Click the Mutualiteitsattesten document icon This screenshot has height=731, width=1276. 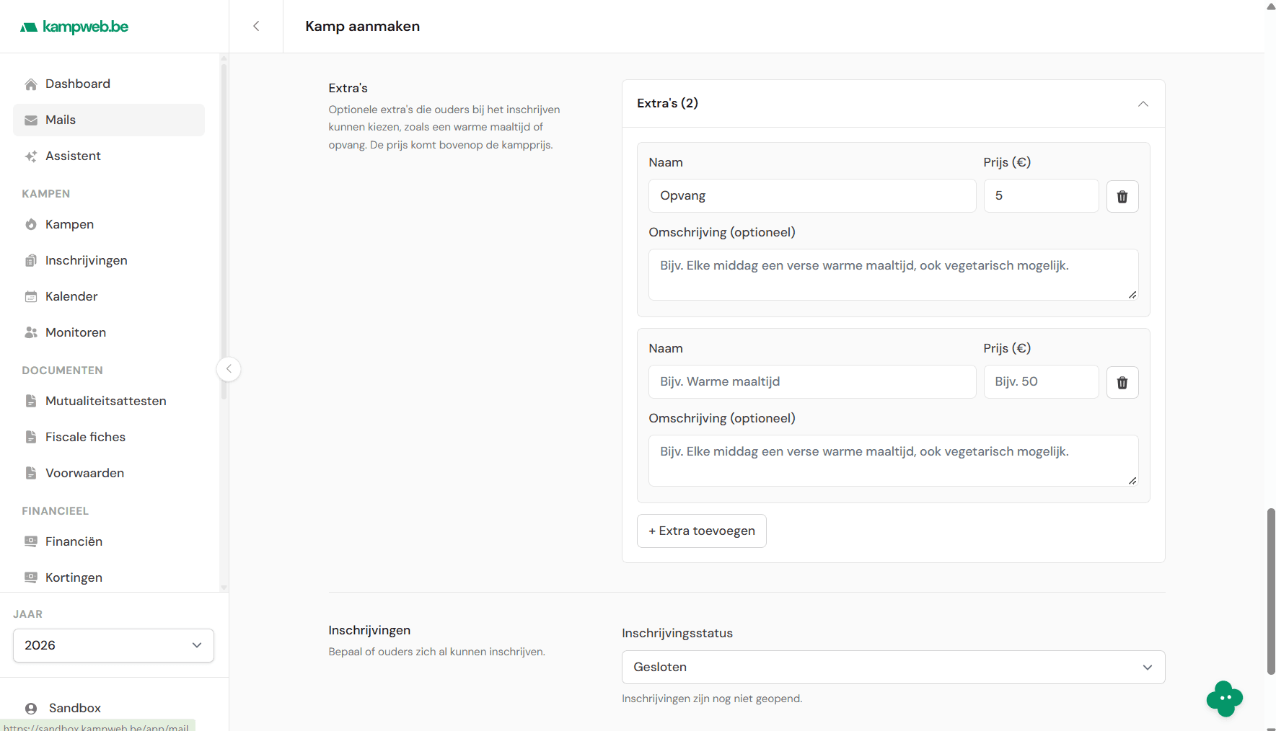click(x=31, y=402)
